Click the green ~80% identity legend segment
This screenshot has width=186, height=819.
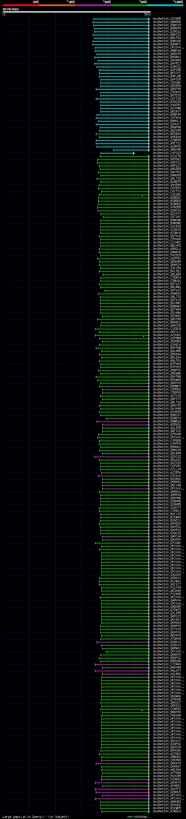tap(129, 5)
